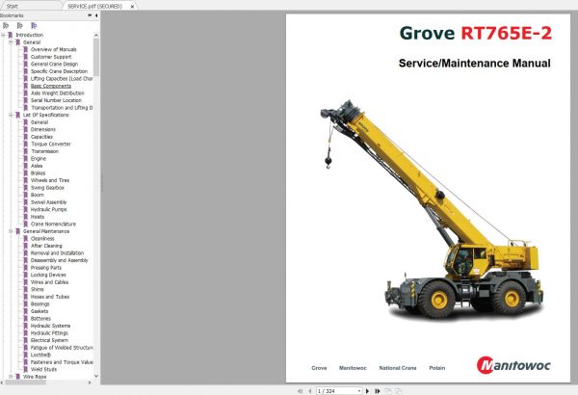This screenshot has width=578, height=395.
Task: Click the bookmark icon beside Overview of Manuals
Action: click(x=25, y=49)
